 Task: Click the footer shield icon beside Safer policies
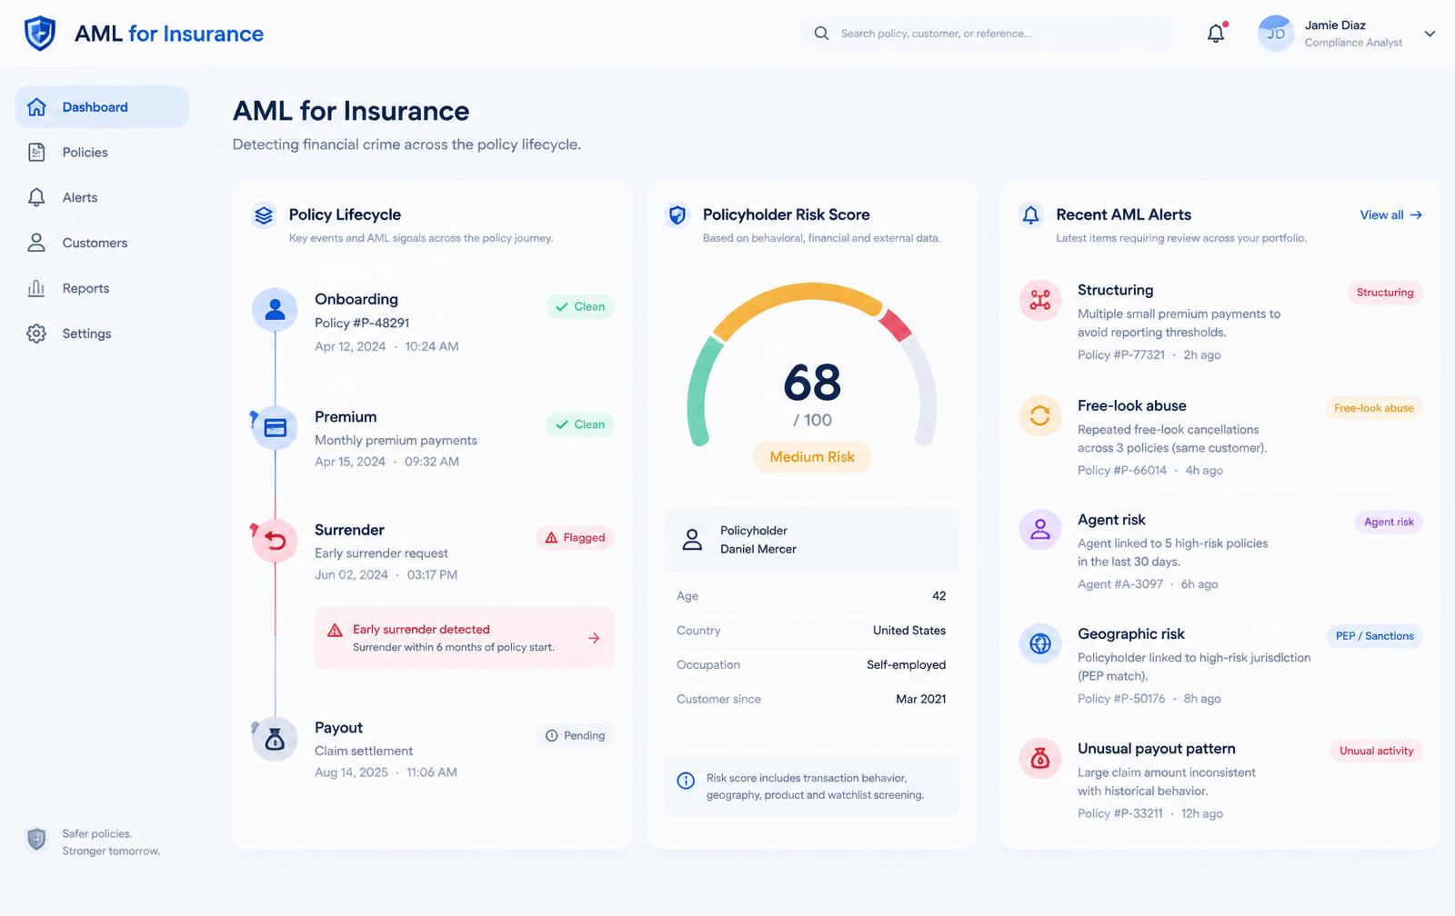coord(36,839)
